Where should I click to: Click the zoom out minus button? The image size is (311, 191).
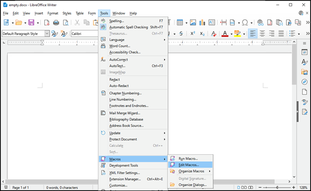tap(260, 187)
